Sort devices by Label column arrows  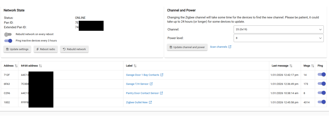click(135, 66)
